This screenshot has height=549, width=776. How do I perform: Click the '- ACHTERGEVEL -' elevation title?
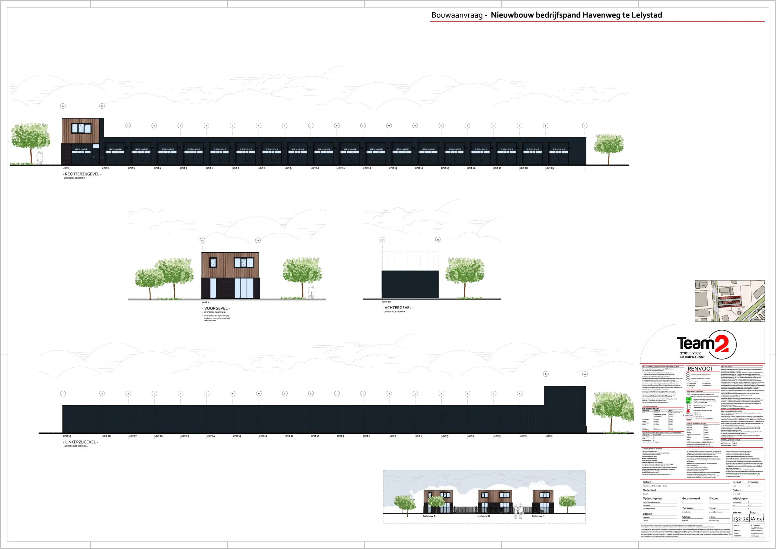[398, 308]
